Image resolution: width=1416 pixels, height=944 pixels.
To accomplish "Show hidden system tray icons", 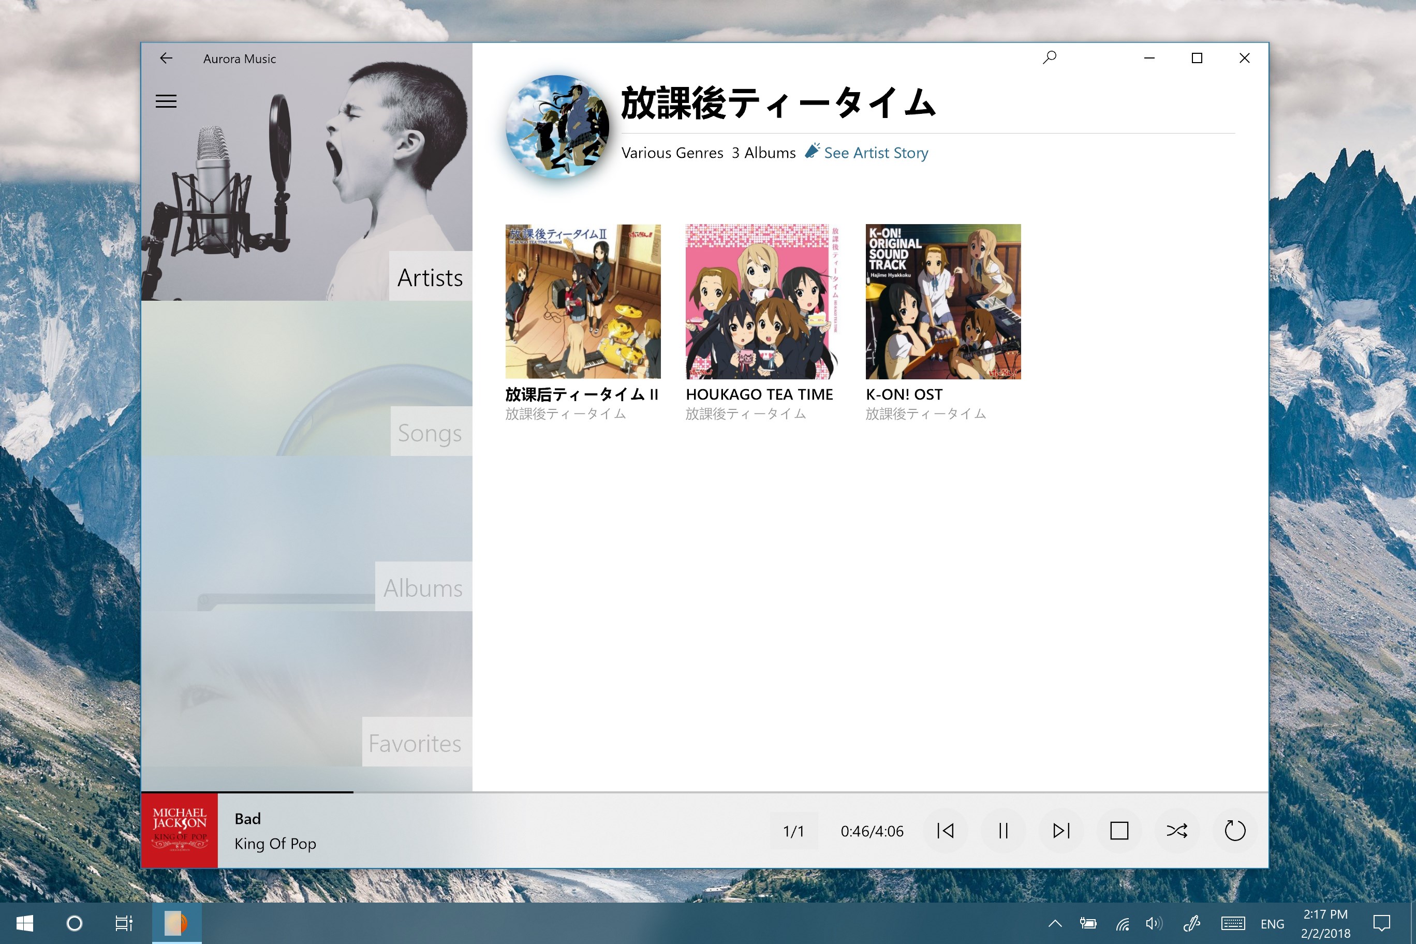I will tap(1055, 923).
